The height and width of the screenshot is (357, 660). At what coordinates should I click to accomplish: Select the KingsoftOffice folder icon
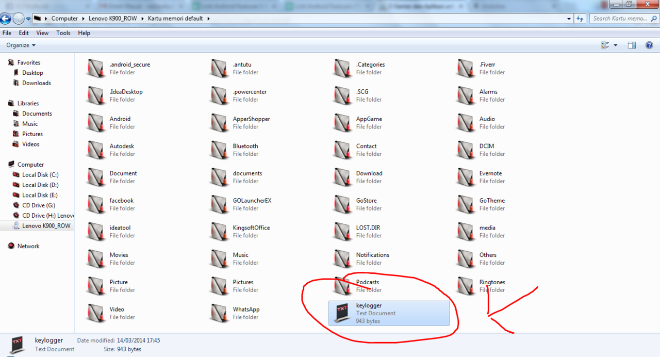[219, 232]
